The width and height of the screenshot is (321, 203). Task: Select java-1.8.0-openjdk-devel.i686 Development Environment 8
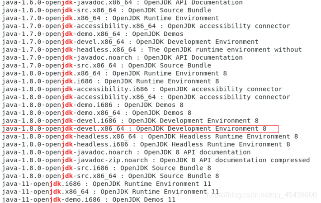(x=130, y=121)
